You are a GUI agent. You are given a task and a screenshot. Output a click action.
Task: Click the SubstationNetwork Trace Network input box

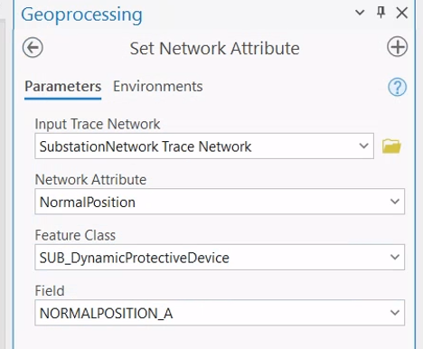pos(204,146)
